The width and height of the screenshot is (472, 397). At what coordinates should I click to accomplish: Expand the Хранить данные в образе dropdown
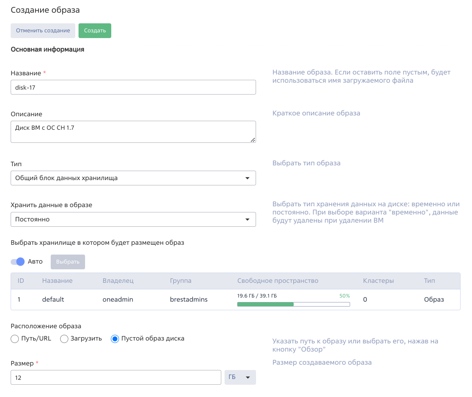pos(133,219)
